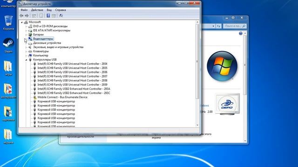Scan for hardware changes toolbar icon
The image size is (298, 167).
coord(61,16)
